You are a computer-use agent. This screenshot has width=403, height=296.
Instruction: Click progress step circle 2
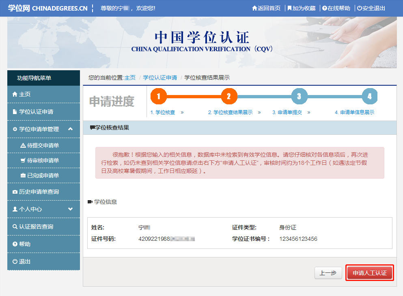(x=229, y=97)
